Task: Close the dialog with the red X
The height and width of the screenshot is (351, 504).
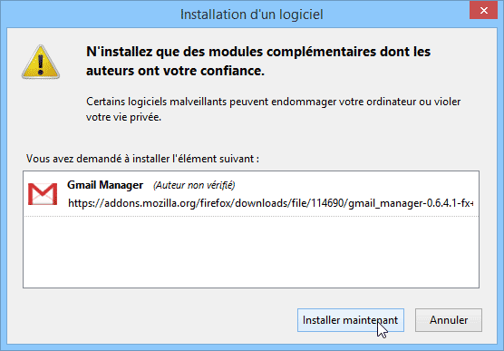Action: click(483, 11)
